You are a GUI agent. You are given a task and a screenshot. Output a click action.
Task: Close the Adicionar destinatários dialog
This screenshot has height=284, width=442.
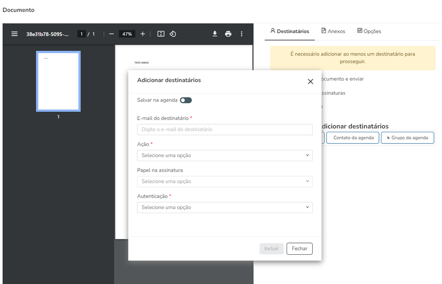point(310,81)
